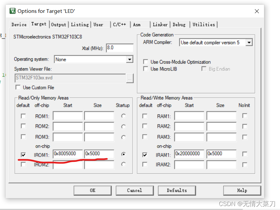Open Help for target options
The image size is (280, 210).
[242, 191]
